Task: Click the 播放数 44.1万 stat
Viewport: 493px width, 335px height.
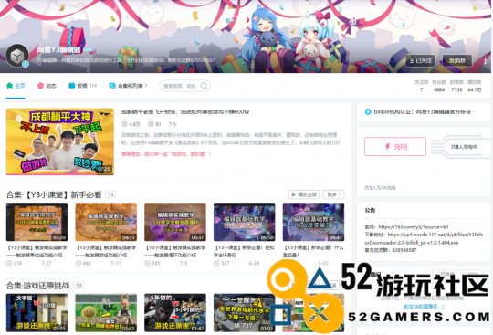Action: (475, 86)
